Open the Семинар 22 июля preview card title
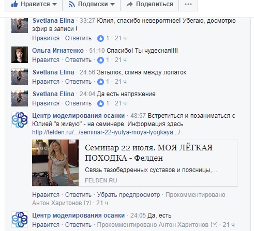Viewport: 254px width, 231px height. point(148,152)
